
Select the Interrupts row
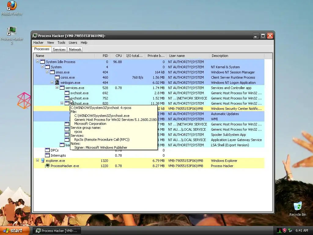click(x=149, y=155)
